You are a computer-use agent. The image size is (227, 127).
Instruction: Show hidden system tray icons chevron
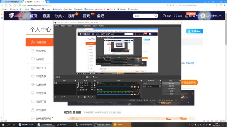[190, 125]
